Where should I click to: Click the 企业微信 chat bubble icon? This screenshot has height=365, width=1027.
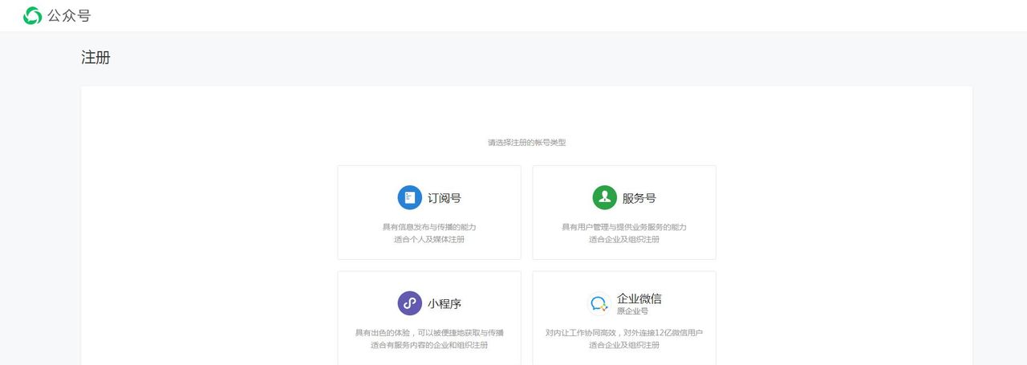(599, 303)
